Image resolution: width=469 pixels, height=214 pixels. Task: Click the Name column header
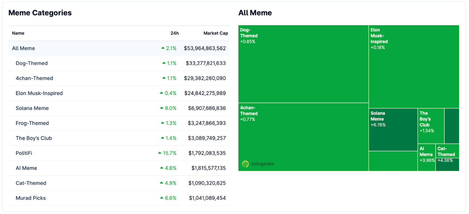click(x=18, y=33)
